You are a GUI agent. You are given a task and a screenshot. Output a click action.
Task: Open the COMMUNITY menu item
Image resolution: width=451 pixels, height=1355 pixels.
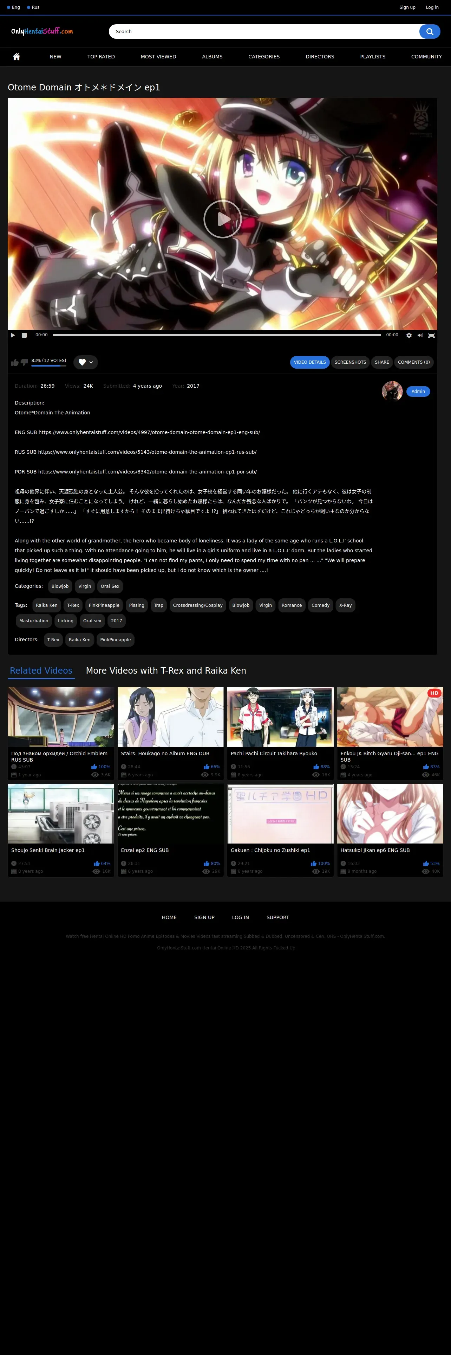pyautogui.click(x=426, y=57)
